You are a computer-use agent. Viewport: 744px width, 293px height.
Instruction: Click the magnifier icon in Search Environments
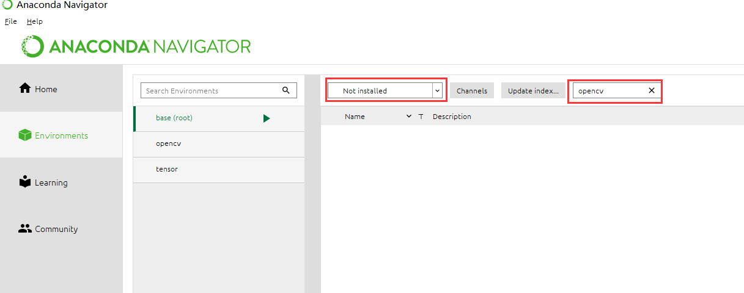tap(286, 90)
